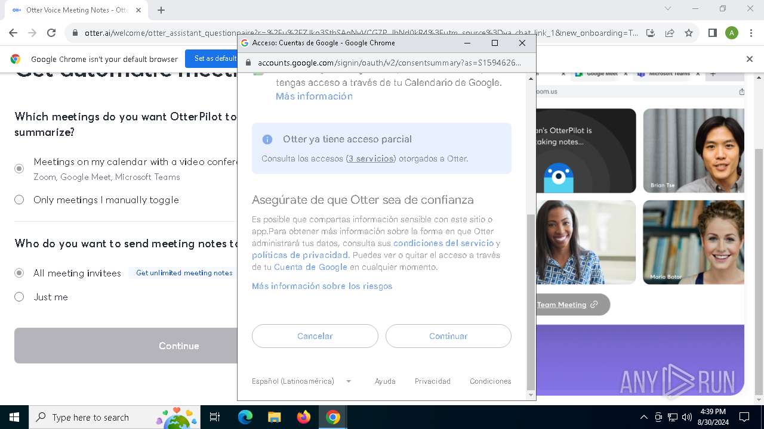764x429 pixels.
Task: Click the taskbar search box
Action: coord(115,417)
